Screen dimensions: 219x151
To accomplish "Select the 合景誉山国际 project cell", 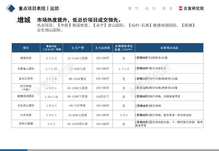I will tap(26, 69).
